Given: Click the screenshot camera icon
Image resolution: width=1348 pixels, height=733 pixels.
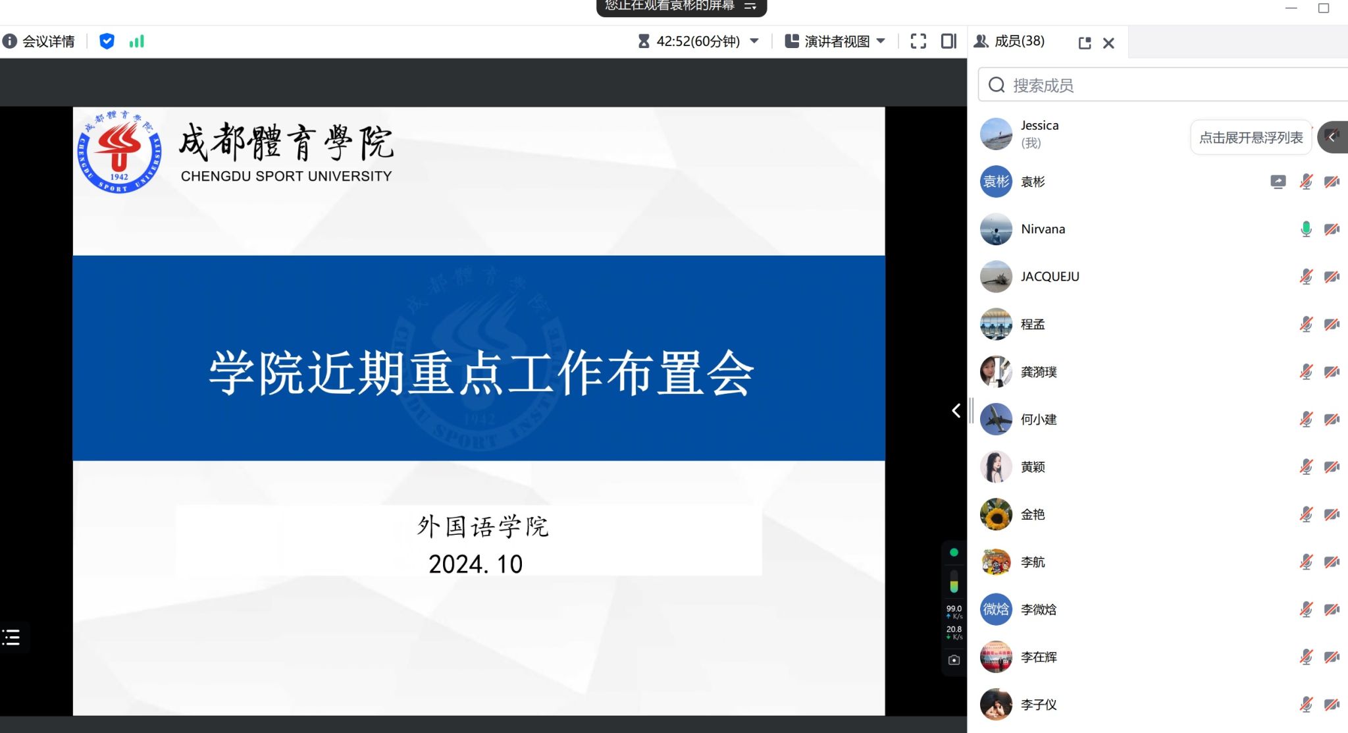Looking at the screenshot, I should click(x=954, y=660).
